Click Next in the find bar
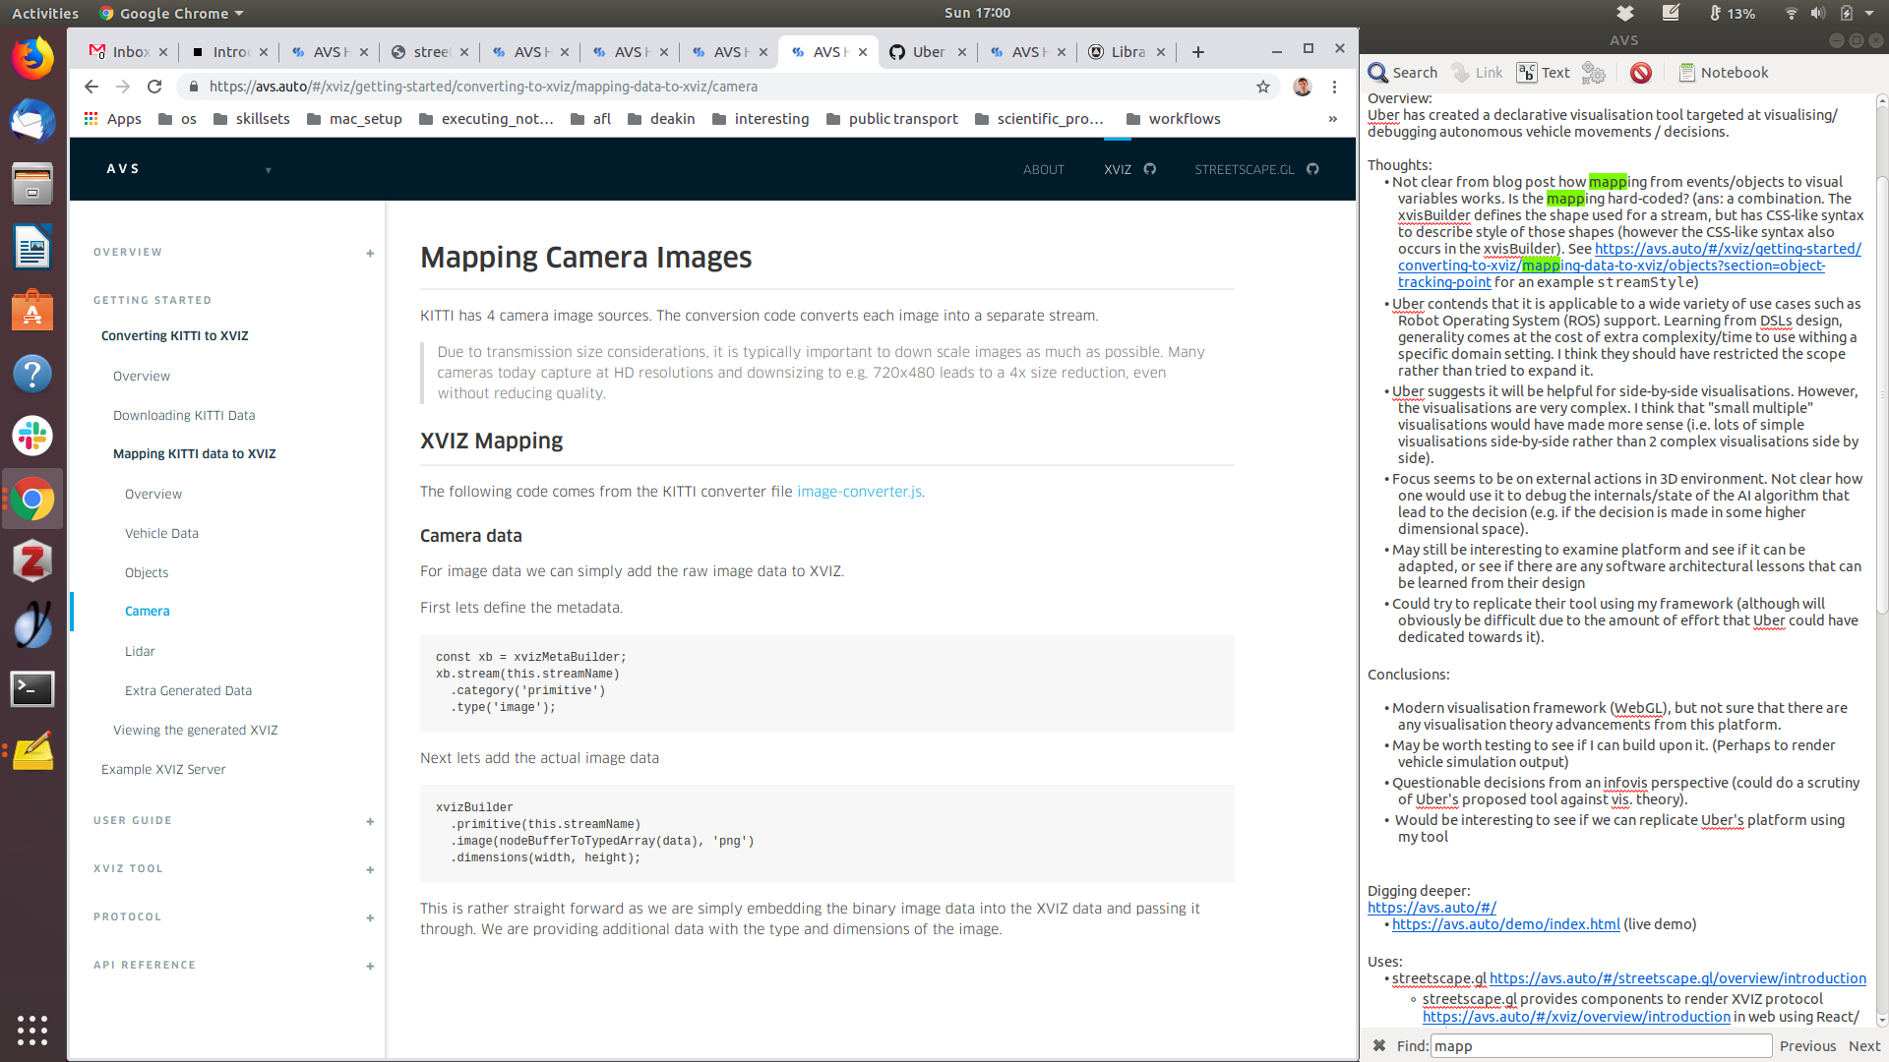 [1863, 1045]
